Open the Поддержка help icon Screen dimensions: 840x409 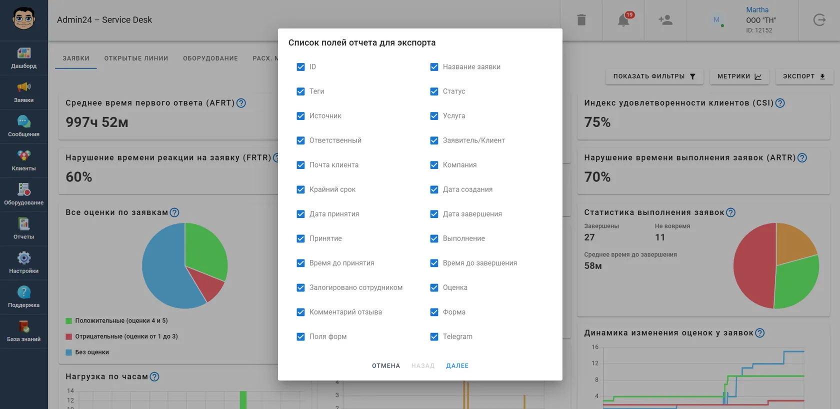coord(23,292)
